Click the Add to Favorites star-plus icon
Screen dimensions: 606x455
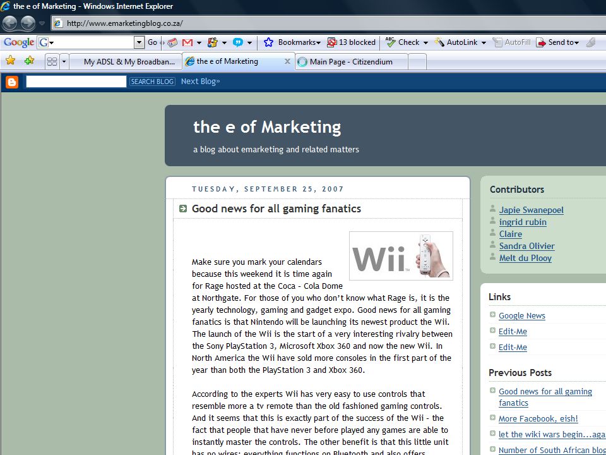pyautogui.click(x=30, y=61)
